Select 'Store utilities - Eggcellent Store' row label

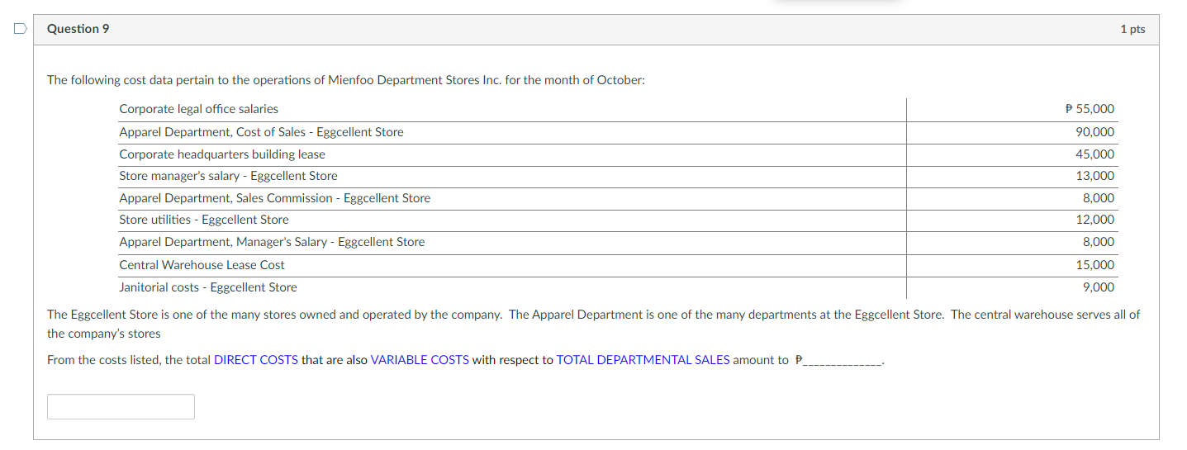click(x=204, y=220)
